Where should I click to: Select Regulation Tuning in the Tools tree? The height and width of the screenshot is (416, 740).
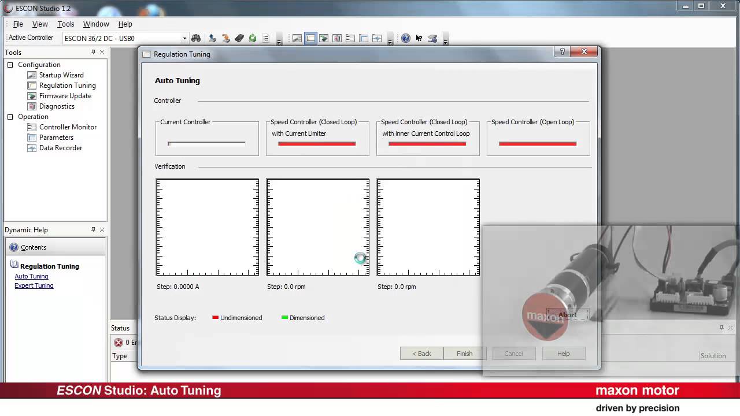point(68,86)
